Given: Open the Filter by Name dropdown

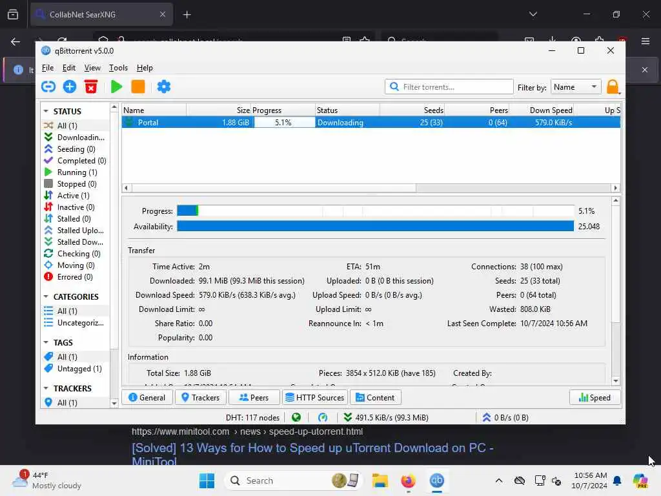Looking at the screenshot, I should 576,87.
